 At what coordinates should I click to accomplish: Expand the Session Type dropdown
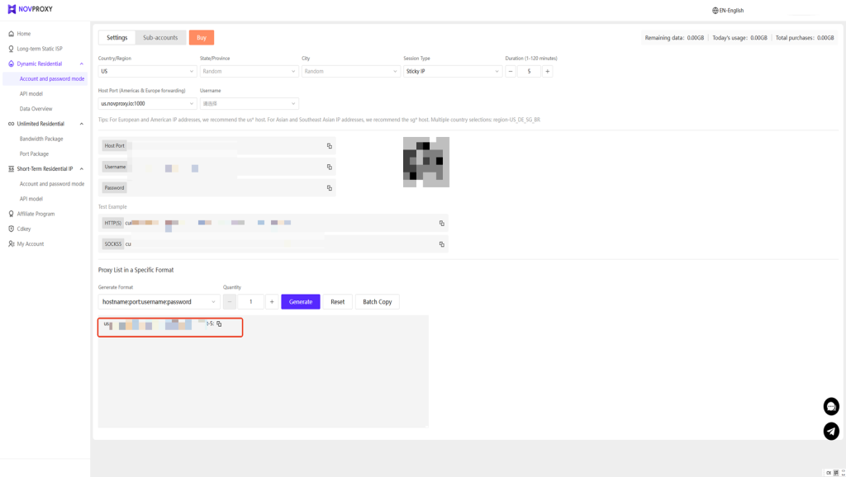[x=453, y=72]
